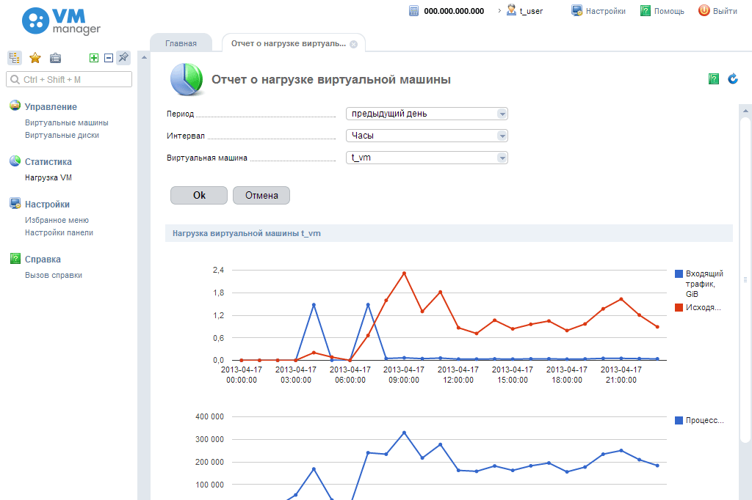
Task: Click the page scrollbar up arrow
Action: click(745, 111)
